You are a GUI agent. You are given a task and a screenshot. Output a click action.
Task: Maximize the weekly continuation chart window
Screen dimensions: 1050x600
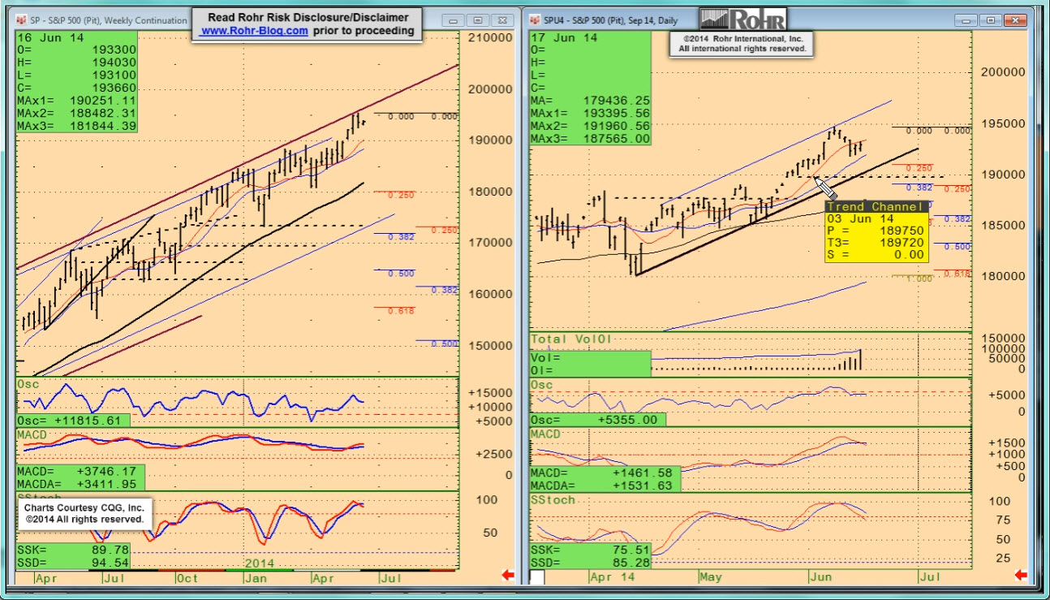click(478, 19)
